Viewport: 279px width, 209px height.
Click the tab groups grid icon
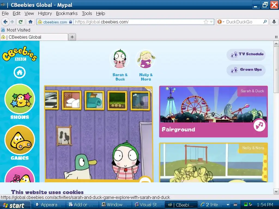(x=276, y=37)
